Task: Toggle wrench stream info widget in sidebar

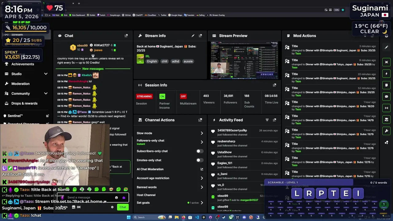Action: pos(387,131)
